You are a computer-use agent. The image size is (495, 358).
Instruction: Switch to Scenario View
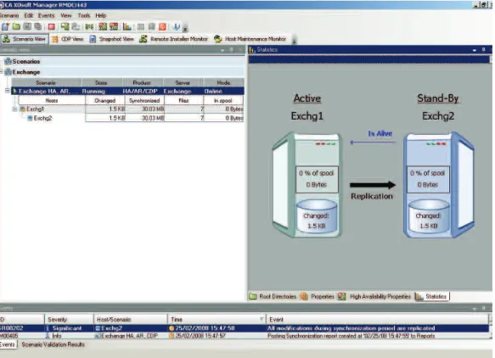(x=25, y=39)
